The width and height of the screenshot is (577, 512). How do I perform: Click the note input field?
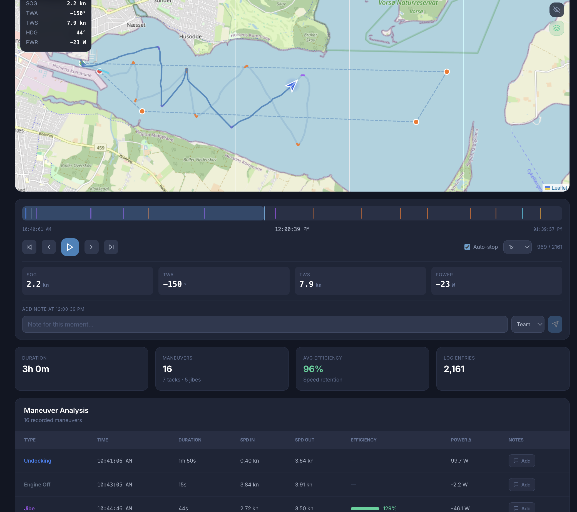pos(265,324)
